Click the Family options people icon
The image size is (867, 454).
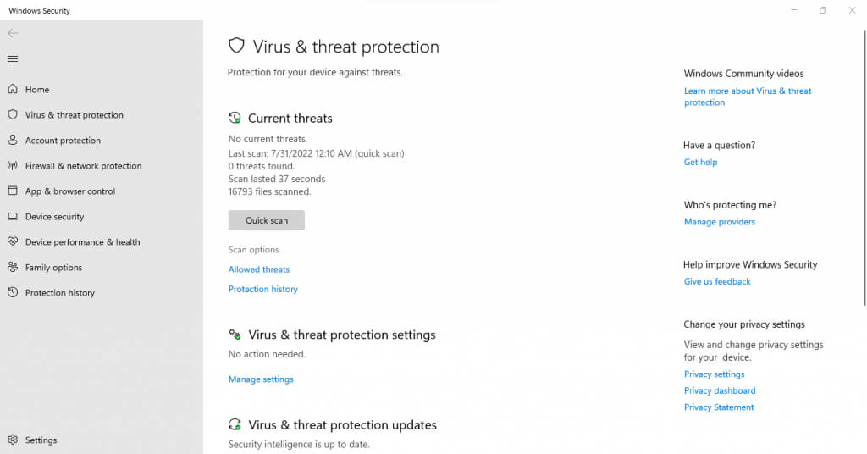(x=13, y=268)
